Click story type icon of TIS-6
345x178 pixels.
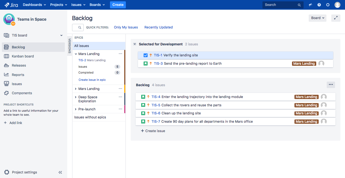point(143,113)
